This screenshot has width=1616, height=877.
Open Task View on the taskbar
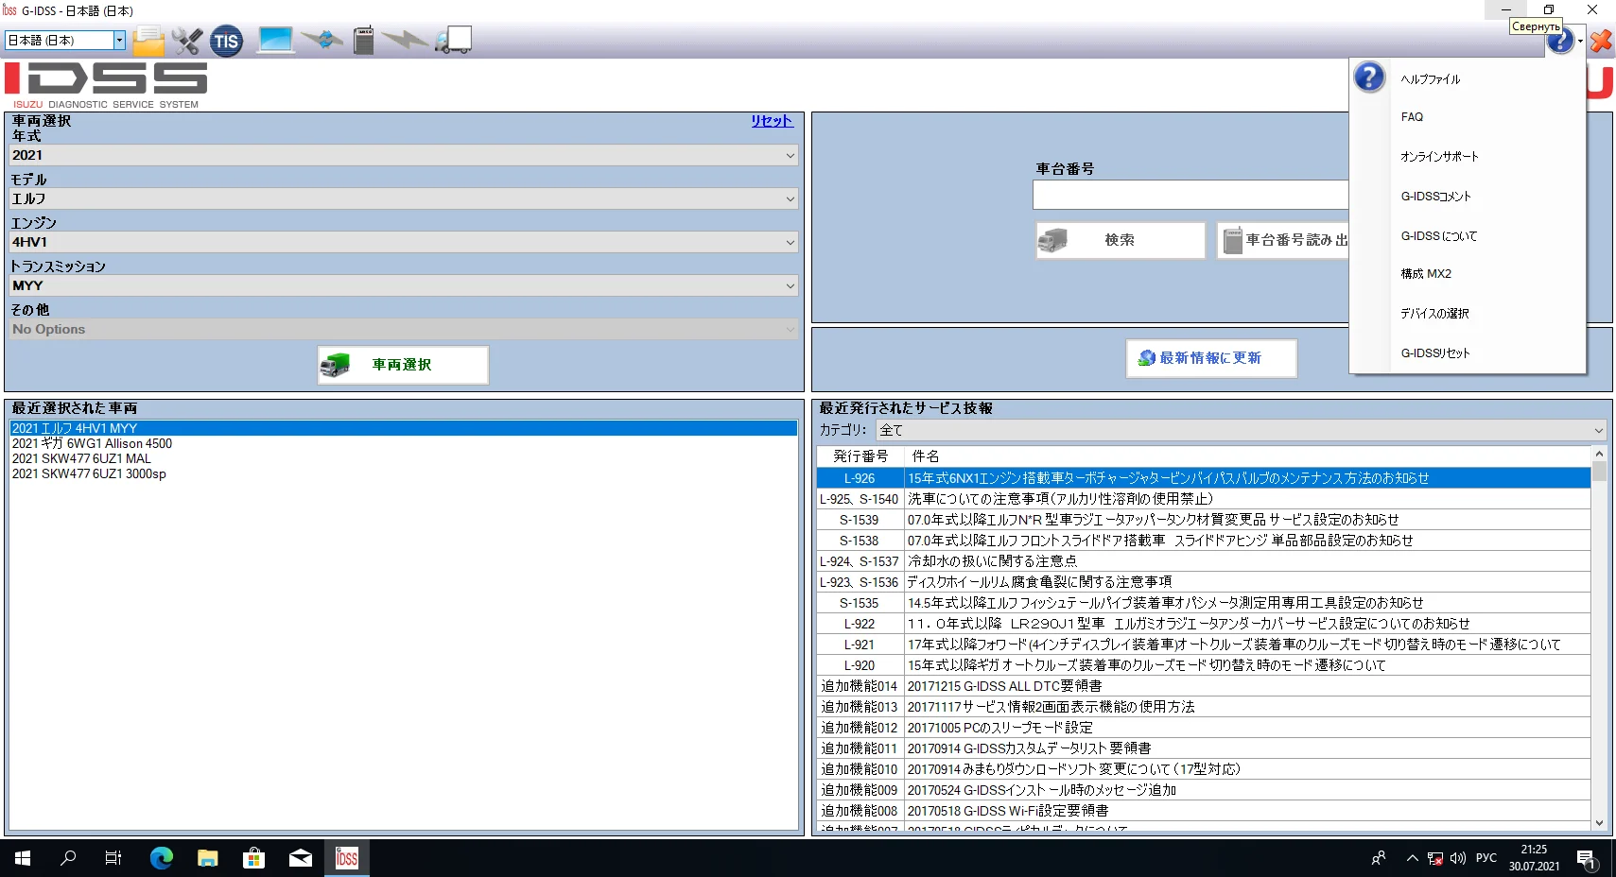click(x=113, y=858)
